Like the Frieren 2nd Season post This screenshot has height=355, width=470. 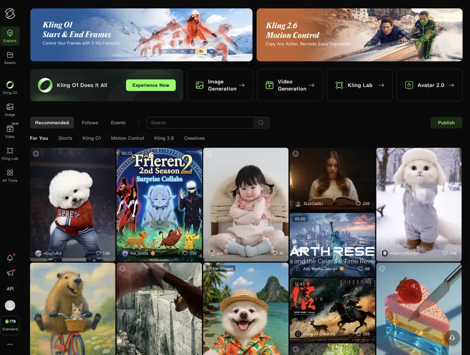pyautogui.click(x=185, y=253)
